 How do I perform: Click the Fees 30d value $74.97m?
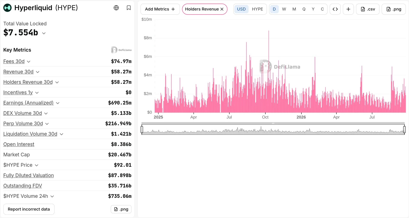(x=121, y=61)
